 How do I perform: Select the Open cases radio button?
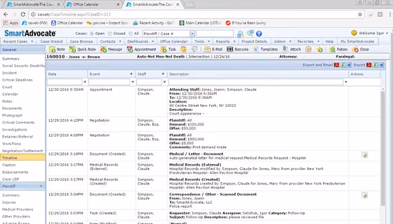(92, 34)
